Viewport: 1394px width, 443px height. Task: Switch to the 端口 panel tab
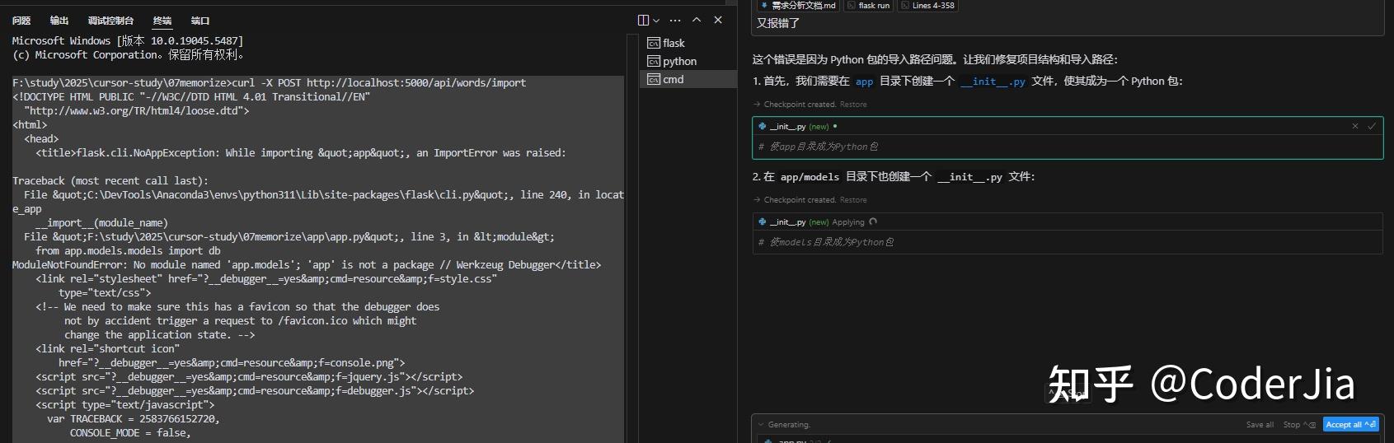coord(200,21)
